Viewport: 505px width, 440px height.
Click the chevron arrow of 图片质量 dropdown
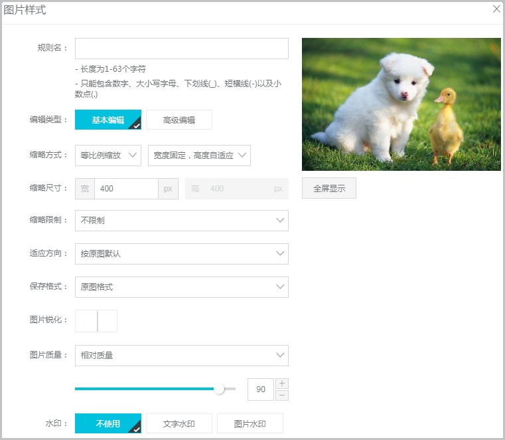pyautogui.click(x=280, y=355)
